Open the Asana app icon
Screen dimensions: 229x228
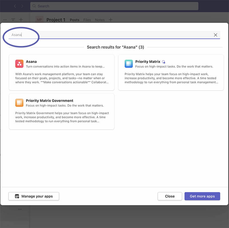19,64
